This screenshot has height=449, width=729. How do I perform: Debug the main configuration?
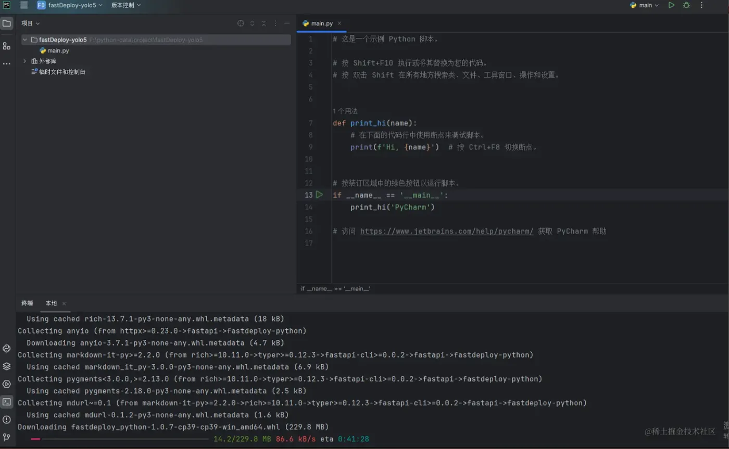(686, 5)
